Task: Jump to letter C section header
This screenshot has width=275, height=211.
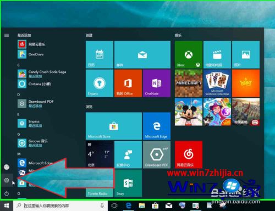Action: click(19, 65)
